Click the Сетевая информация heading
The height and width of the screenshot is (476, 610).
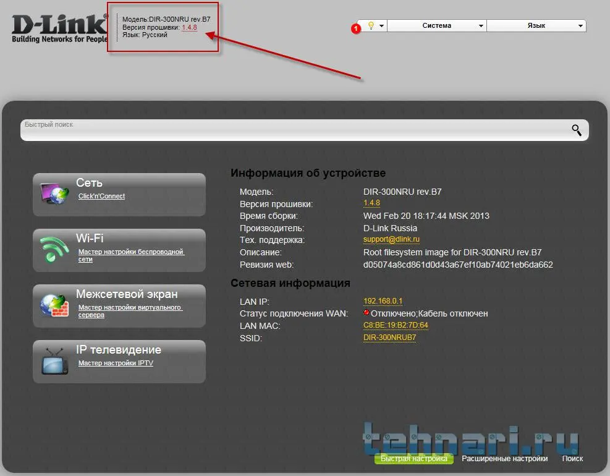pos(290,283)
